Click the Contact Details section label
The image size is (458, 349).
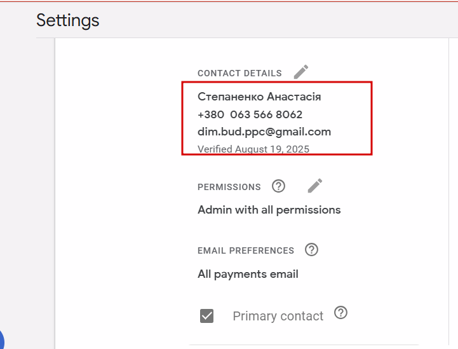point(240,73)
